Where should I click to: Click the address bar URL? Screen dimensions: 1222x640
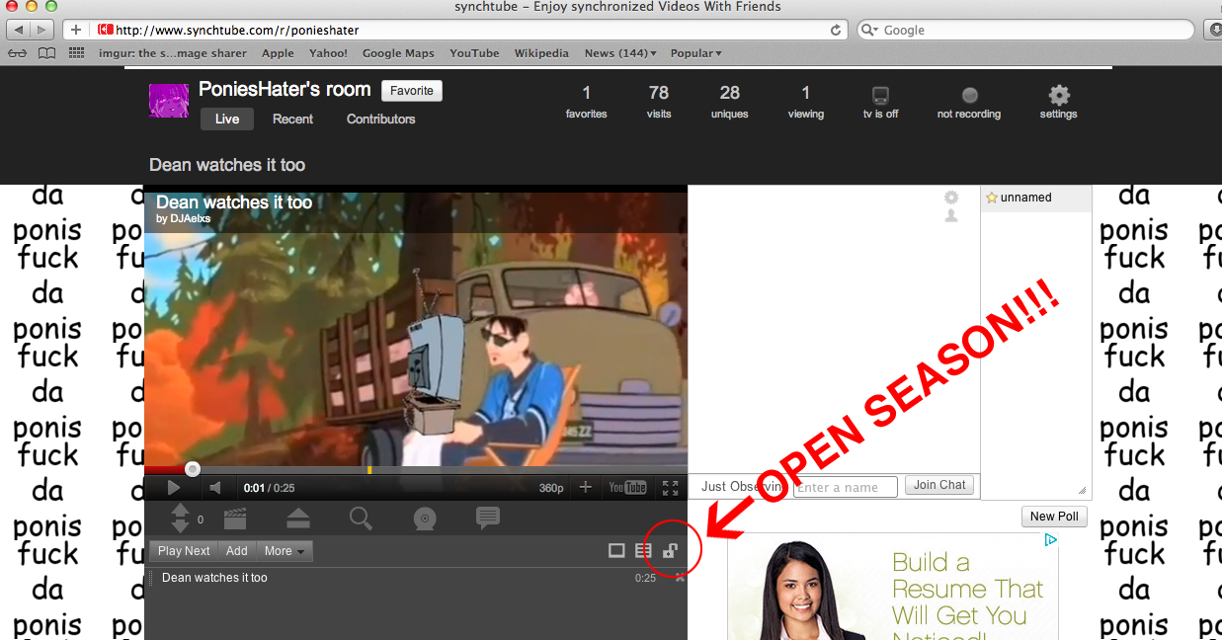pyautogui.click(x=237, y=30)
